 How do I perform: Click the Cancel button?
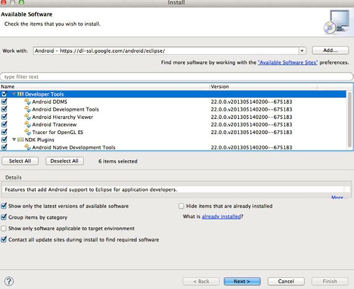click(286, 281)
